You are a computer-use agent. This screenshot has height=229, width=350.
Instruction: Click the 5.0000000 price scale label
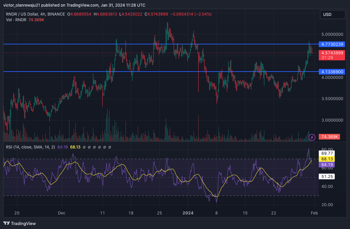pos(332,34)
